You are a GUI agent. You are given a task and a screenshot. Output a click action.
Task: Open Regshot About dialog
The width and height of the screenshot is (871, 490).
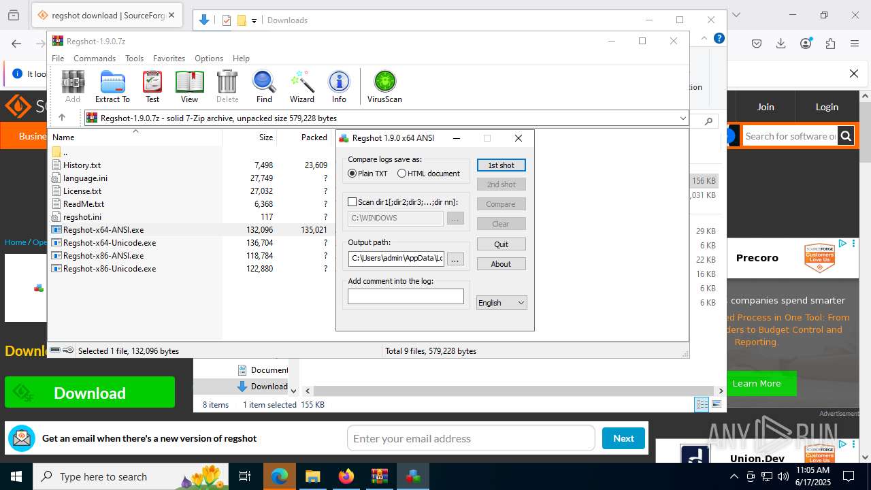(x=502, y=264)
